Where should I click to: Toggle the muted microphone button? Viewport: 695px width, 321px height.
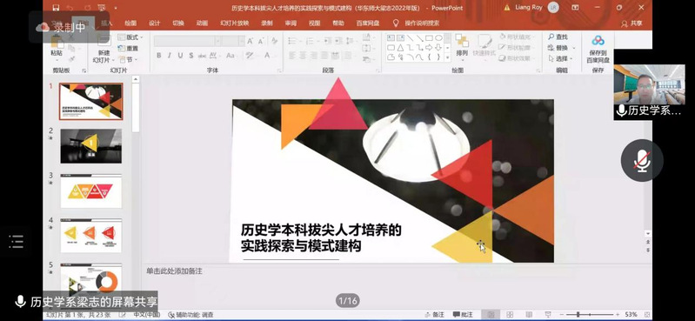(642, 160)
